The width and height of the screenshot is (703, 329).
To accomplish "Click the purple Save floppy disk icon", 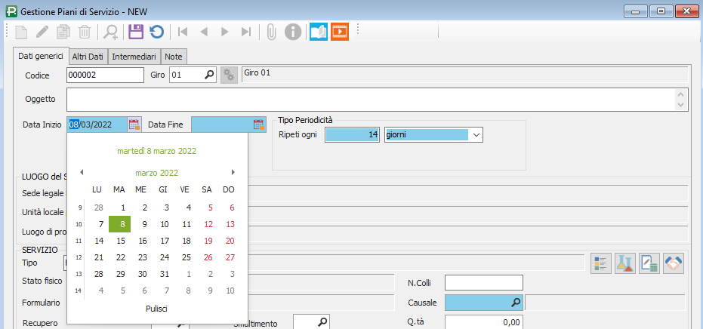I will [136, 32].
